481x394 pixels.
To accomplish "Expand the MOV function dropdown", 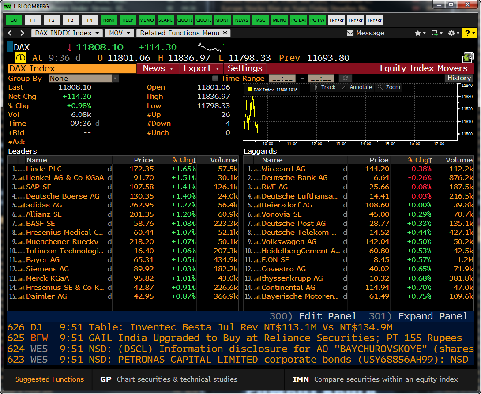I will pyautogui.click(x=120, y=33).
